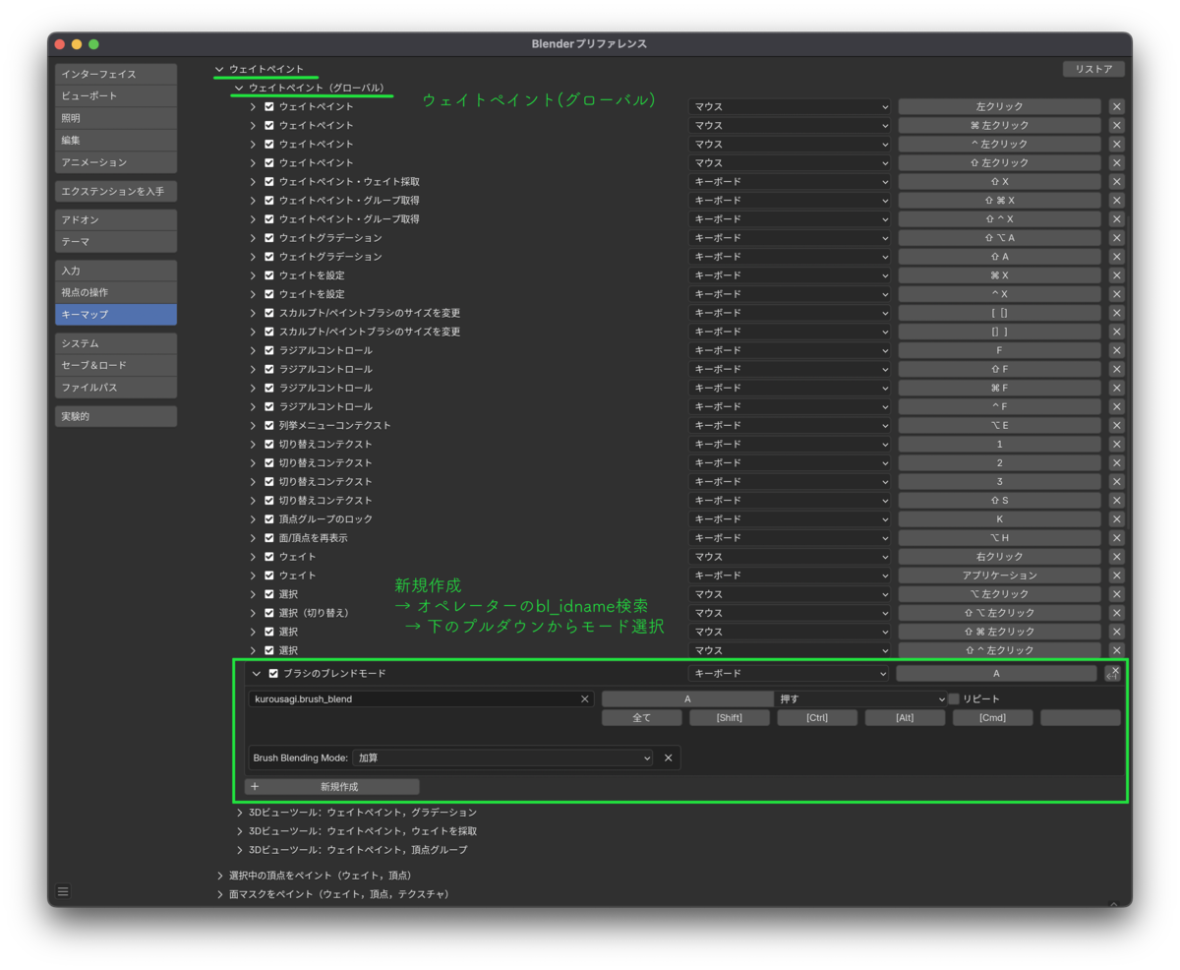Delete the keymap row bound to ⇧ ⌘ X
This screenshot has width=1180, height=970.
1116,201
